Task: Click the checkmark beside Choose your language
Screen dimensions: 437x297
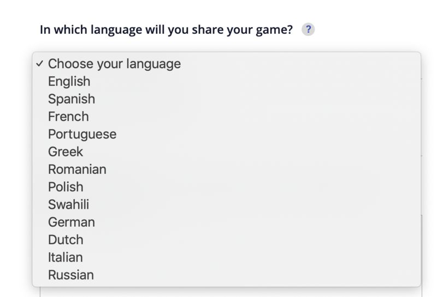Action: click(40, 64)
